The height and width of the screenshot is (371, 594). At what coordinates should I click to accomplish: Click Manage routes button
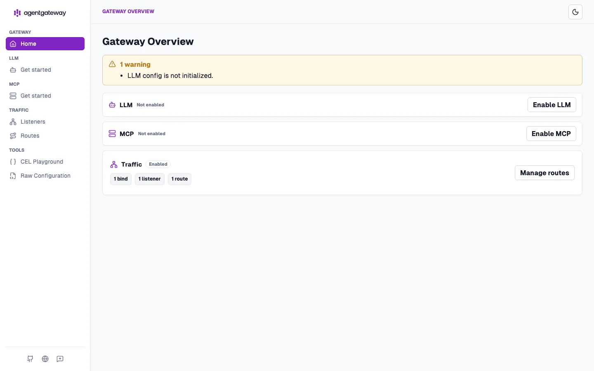[x=544, y=173]
